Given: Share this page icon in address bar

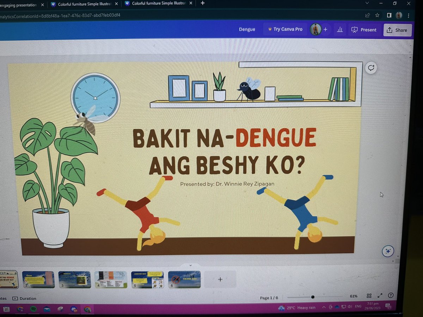Looking at the screenshot, I should click(x=367, y=15).
